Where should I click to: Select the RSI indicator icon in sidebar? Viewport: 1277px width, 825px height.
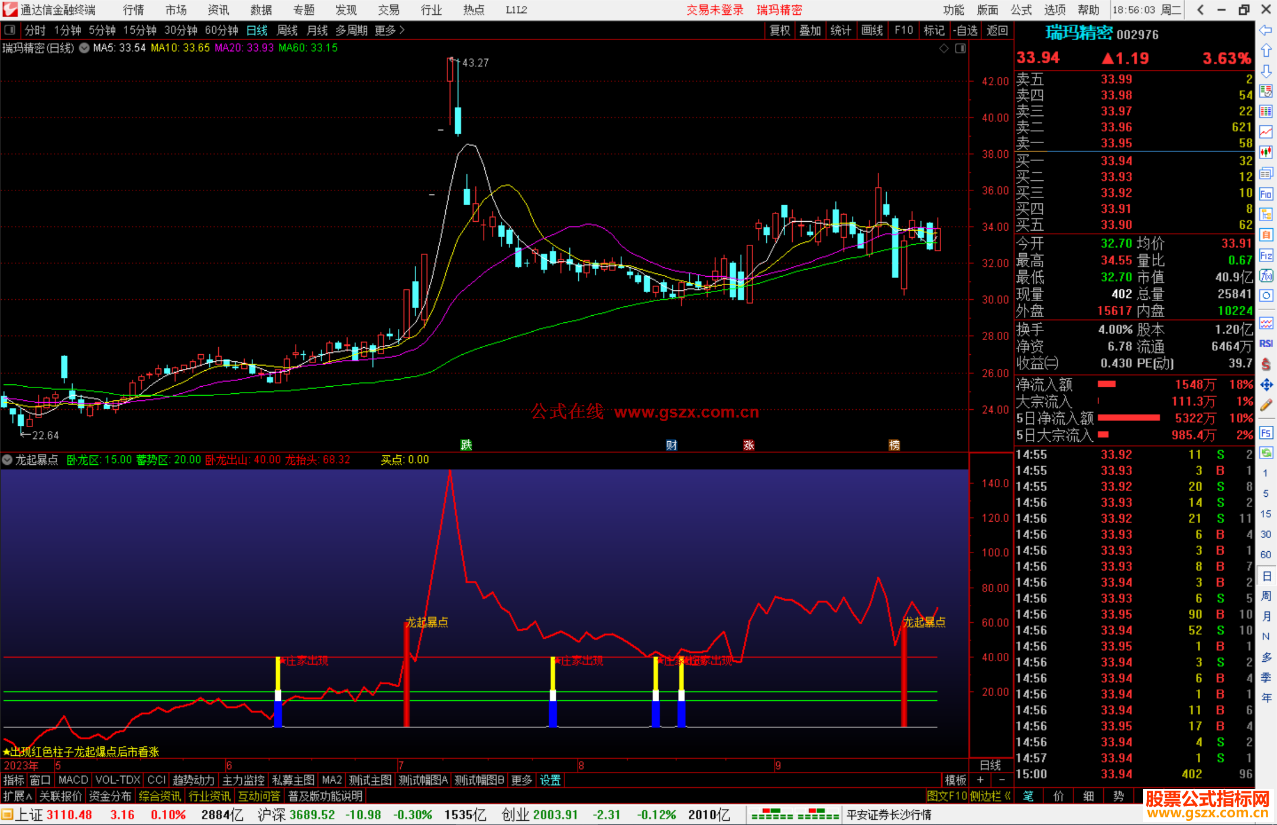(x=1266, y=344)
